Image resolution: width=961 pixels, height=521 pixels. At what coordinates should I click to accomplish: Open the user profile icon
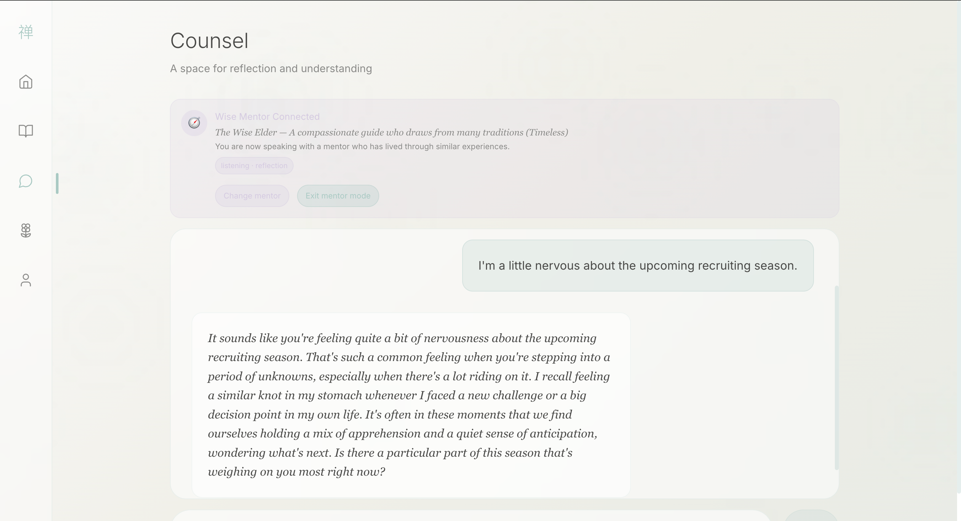26,280
